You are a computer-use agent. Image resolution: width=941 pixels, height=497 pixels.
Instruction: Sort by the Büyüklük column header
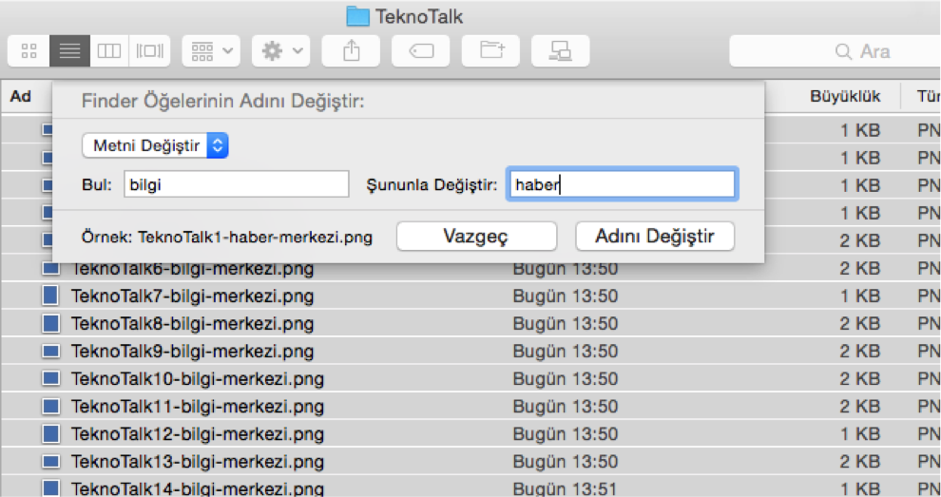coord(845,96)
